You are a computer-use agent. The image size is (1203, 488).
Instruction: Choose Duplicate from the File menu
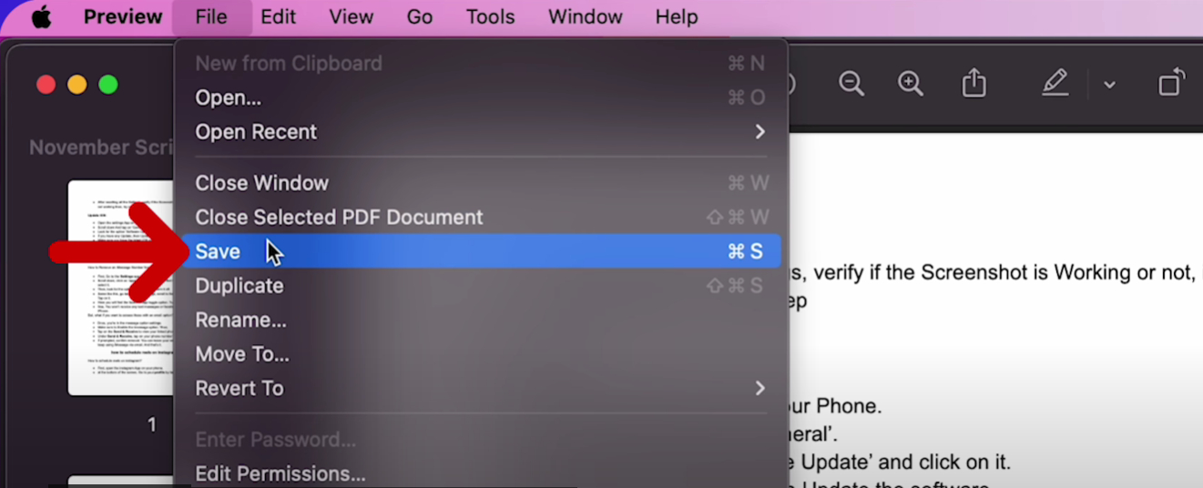point(480,286)
